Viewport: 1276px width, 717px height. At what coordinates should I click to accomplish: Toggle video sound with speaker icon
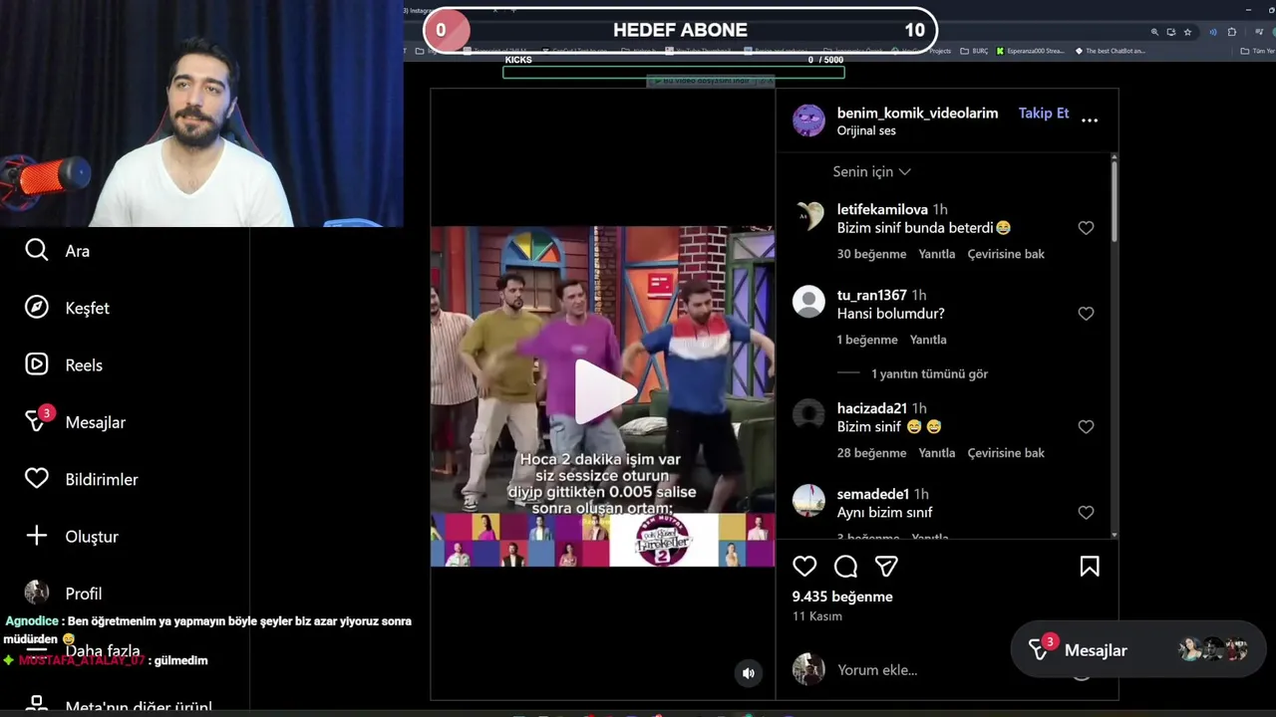(x=749, y=673)
